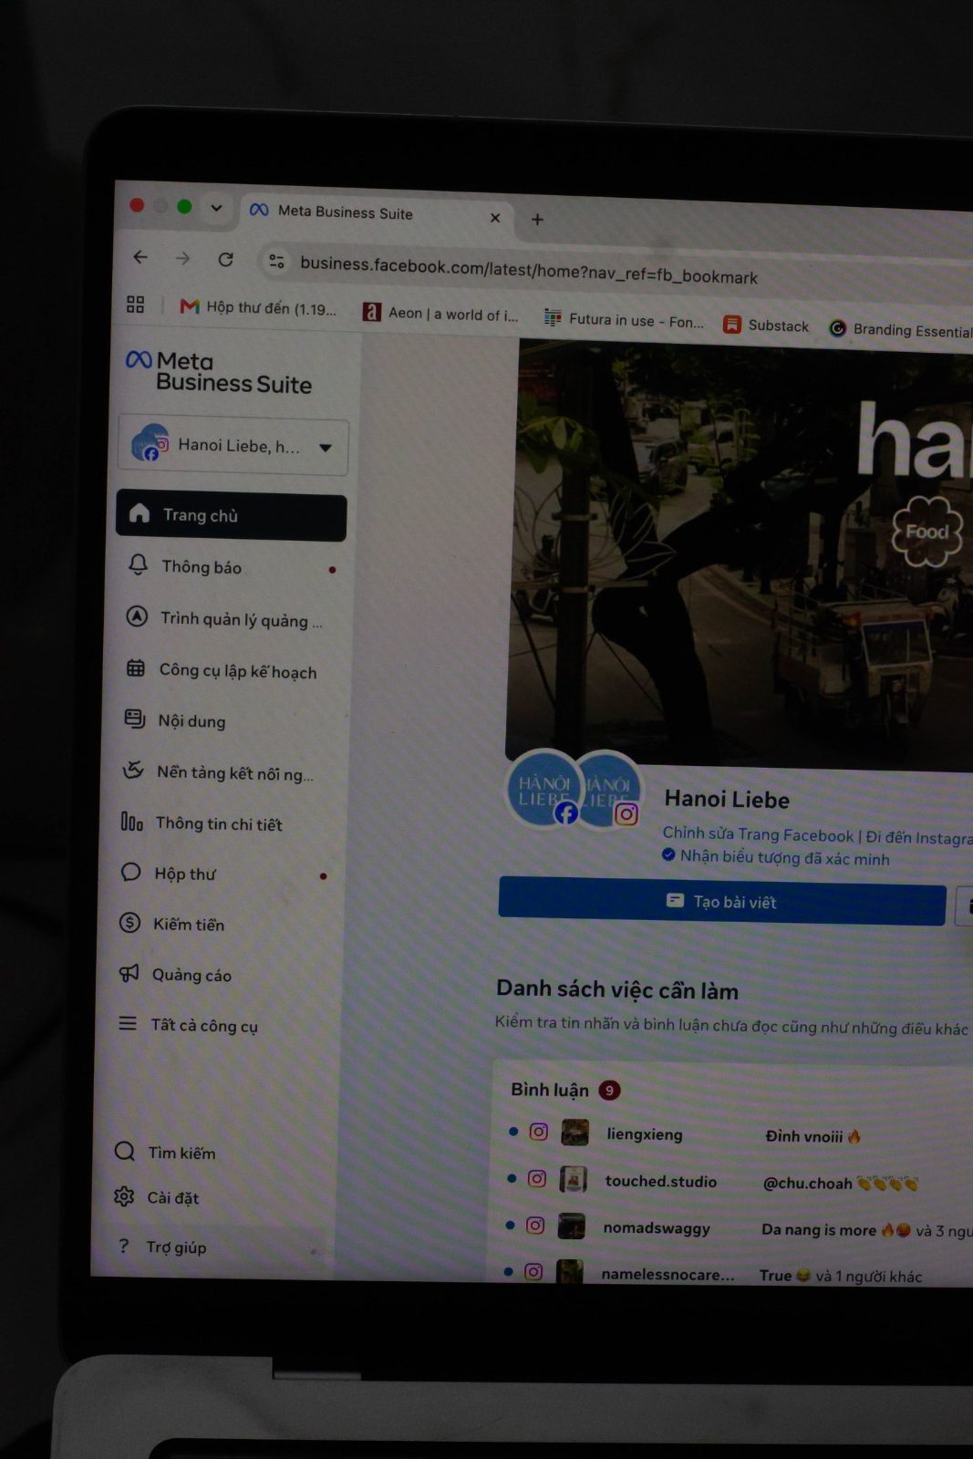973x1459 pixels.
Task: Close the Meta Business Suite tab
Action: pos(495,218)
